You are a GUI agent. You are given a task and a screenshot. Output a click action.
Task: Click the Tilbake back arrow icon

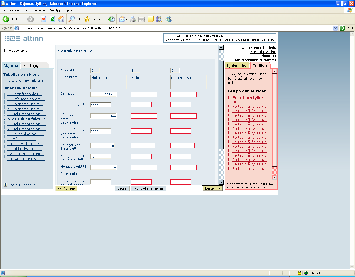pos(6,19)
